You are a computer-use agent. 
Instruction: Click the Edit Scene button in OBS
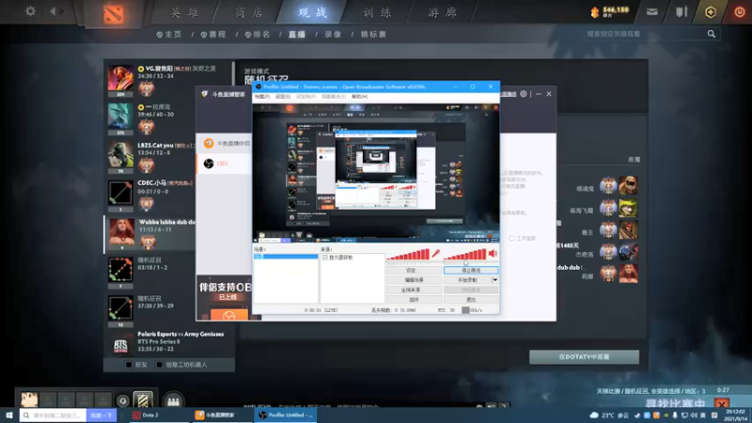[x=414, y=280]
